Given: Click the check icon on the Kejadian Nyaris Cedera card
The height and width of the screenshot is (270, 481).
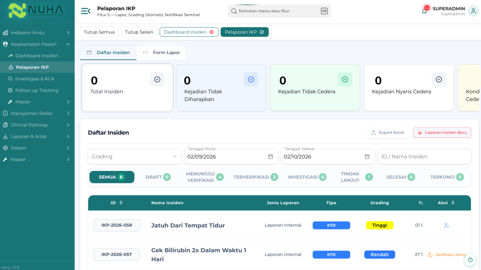Looking at the screenshot, I should click(439, 79).
